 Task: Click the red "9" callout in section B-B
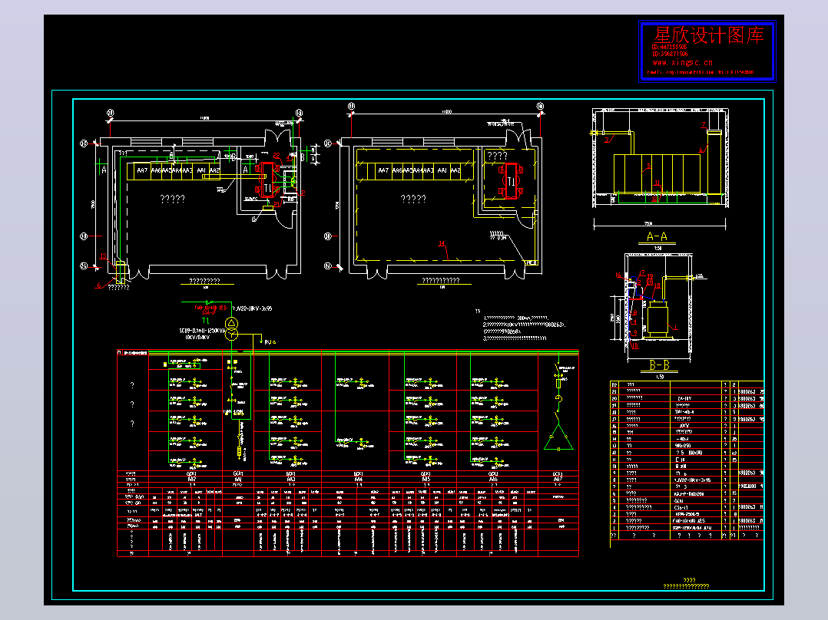[635, 333]
